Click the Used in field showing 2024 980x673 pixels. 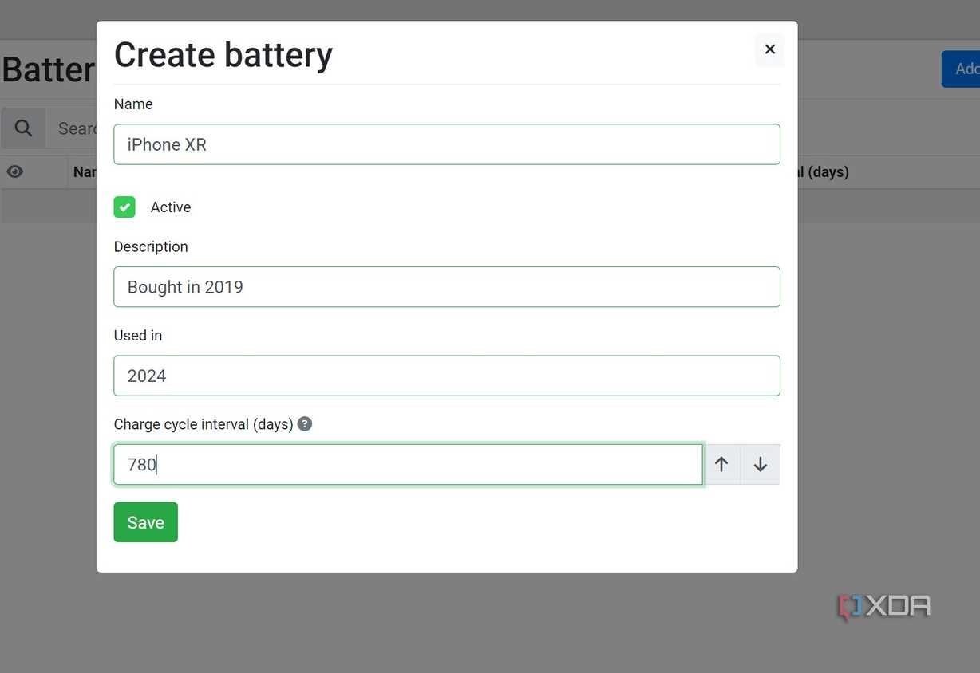pyautogui.click(x=447, y=376)
